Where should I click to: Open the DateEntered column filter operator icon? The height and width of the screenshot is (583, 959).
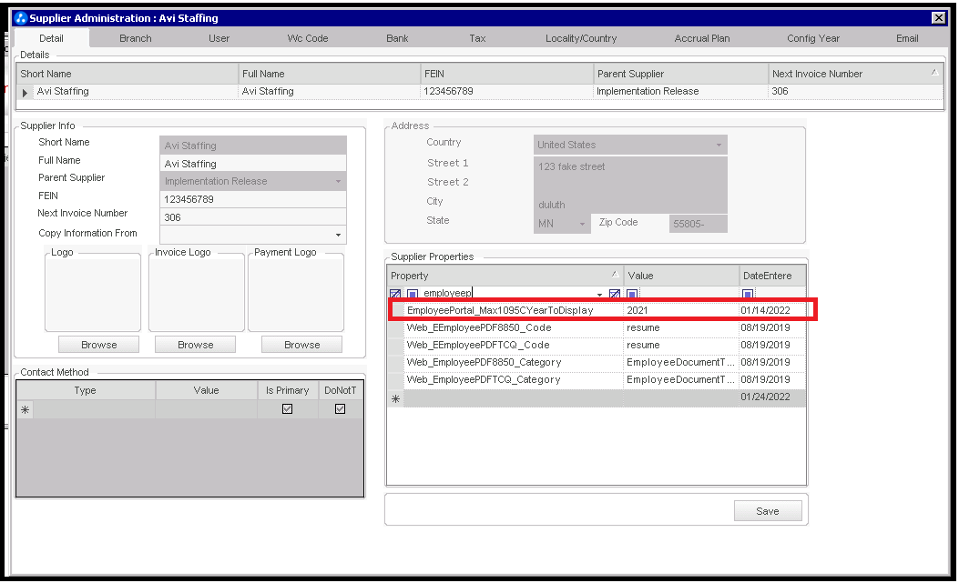pos(748,294)
